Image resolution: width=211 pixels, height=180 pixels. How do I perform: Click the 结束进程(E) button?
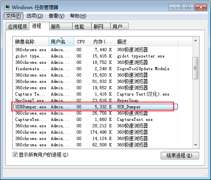(180, 155)
